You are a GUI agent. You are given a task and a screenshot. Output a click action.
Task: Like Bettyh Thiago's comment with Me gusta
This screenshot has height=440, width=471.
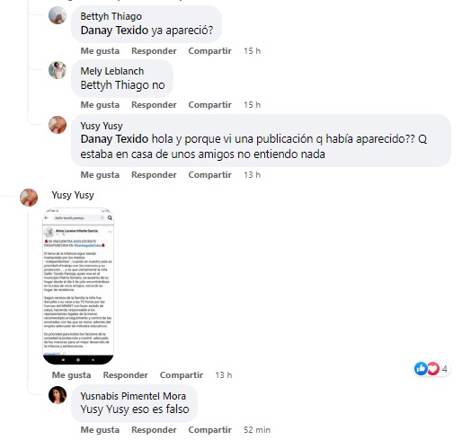[x=100, y=50]
